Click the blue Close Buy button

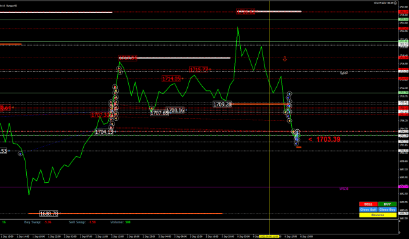(x=387, y=210)
